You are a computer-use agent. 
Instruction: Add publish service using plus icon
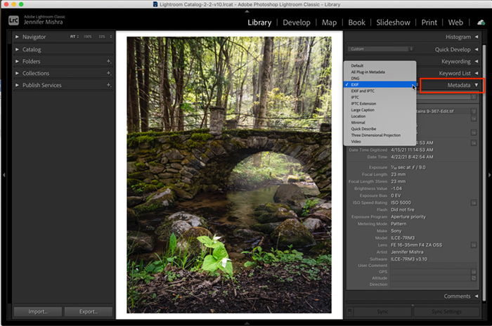108,85
